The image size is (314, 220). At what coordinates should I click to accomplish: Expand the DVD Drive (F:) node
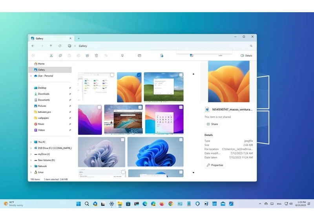(x=31, y=148)
